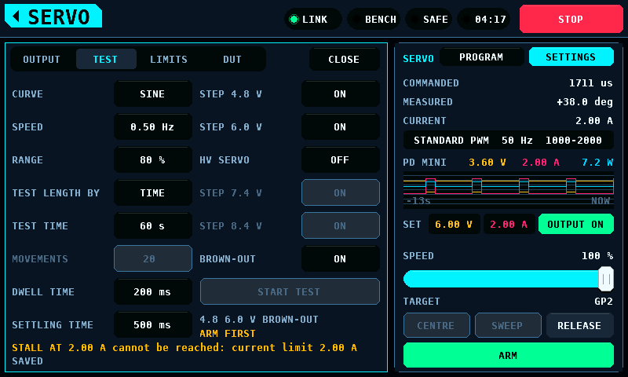Viewport: 628px width, 377px height.
Task: Click the 4.8 6.0 V BROWN-OUT summary text
Action: (x=259, y=320)
